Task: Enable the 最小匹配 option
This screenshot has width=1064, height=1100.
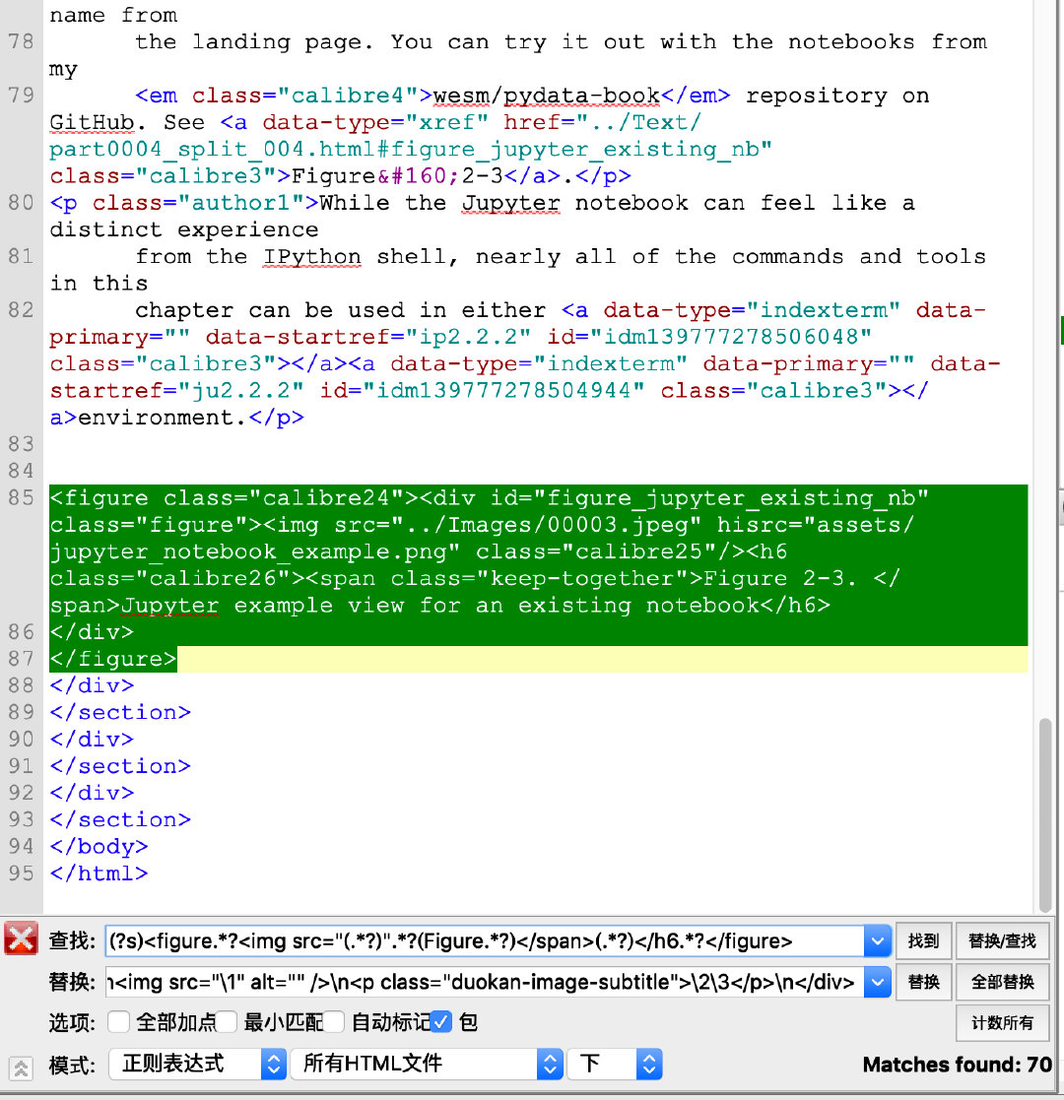Action: (x=226, y=1022)
